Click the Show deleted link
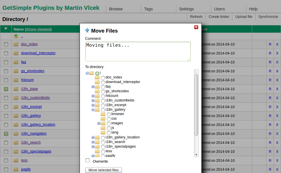The image size is (281, 173). [38, 29]
